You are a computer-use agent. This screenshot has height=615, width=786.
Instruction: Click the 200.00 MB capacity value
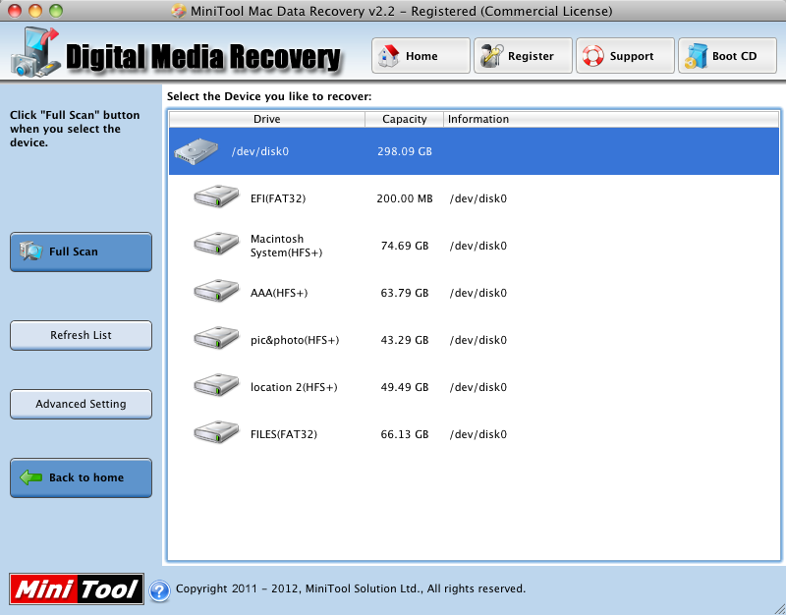tap(405, 198)
